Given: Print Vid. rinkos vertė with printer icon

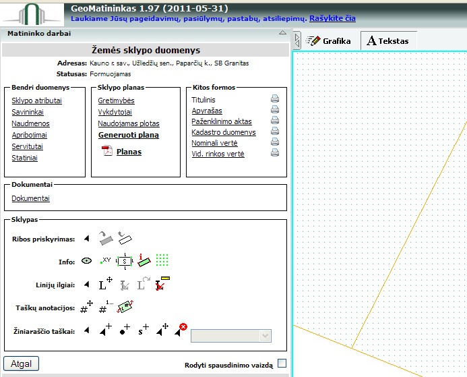Looking at the screenshot, I should [x=275, y=152].
